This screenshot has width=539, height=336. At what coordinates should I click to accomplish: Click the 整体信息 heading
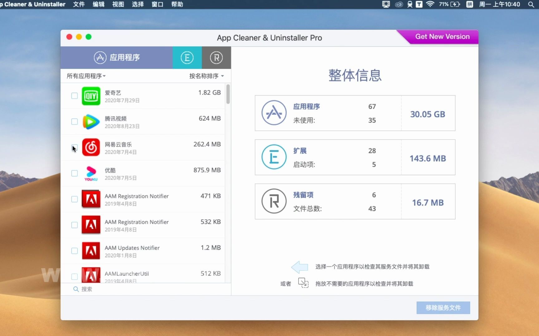(355, 75)
